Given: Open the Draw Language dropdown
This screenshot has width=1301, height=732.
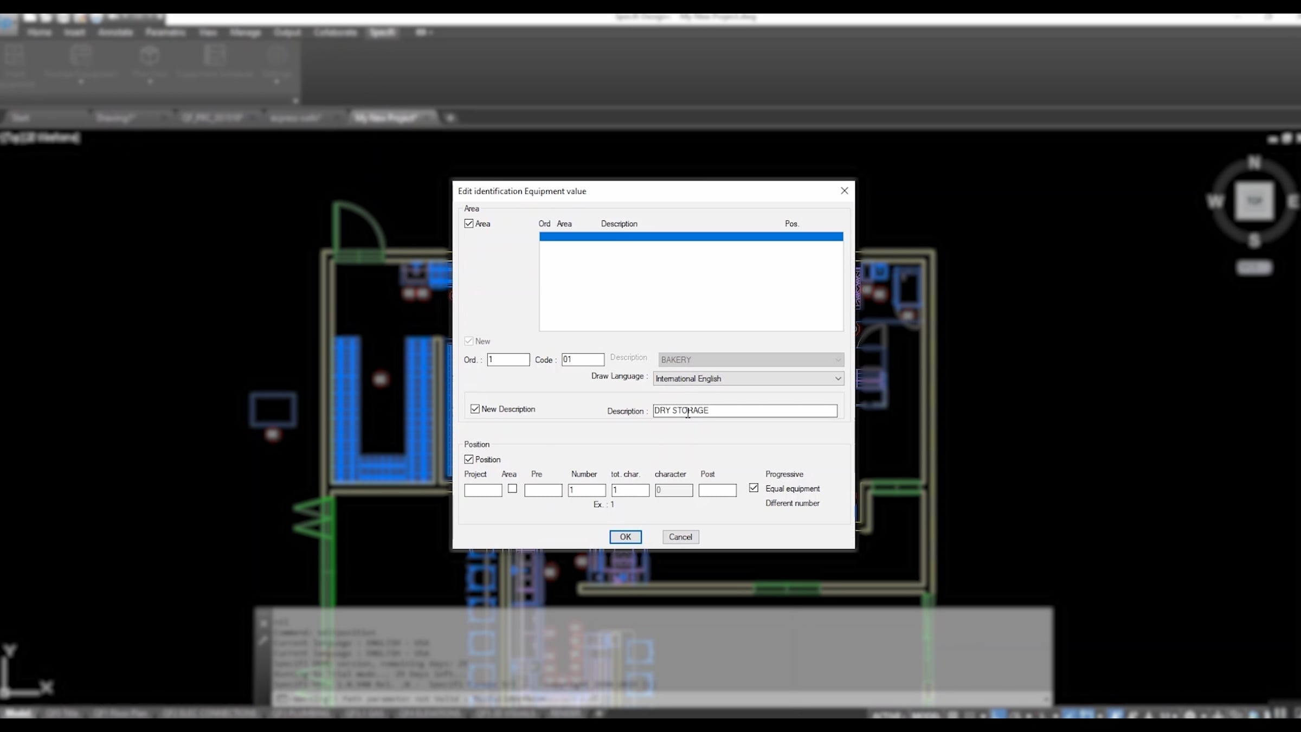Looking at the screenshot, I should click(x=838, y=378).
